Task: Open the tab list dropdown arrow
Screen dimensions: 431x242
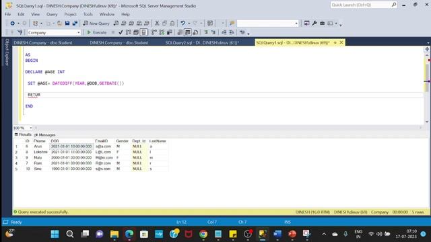Action: coord(428,43)
